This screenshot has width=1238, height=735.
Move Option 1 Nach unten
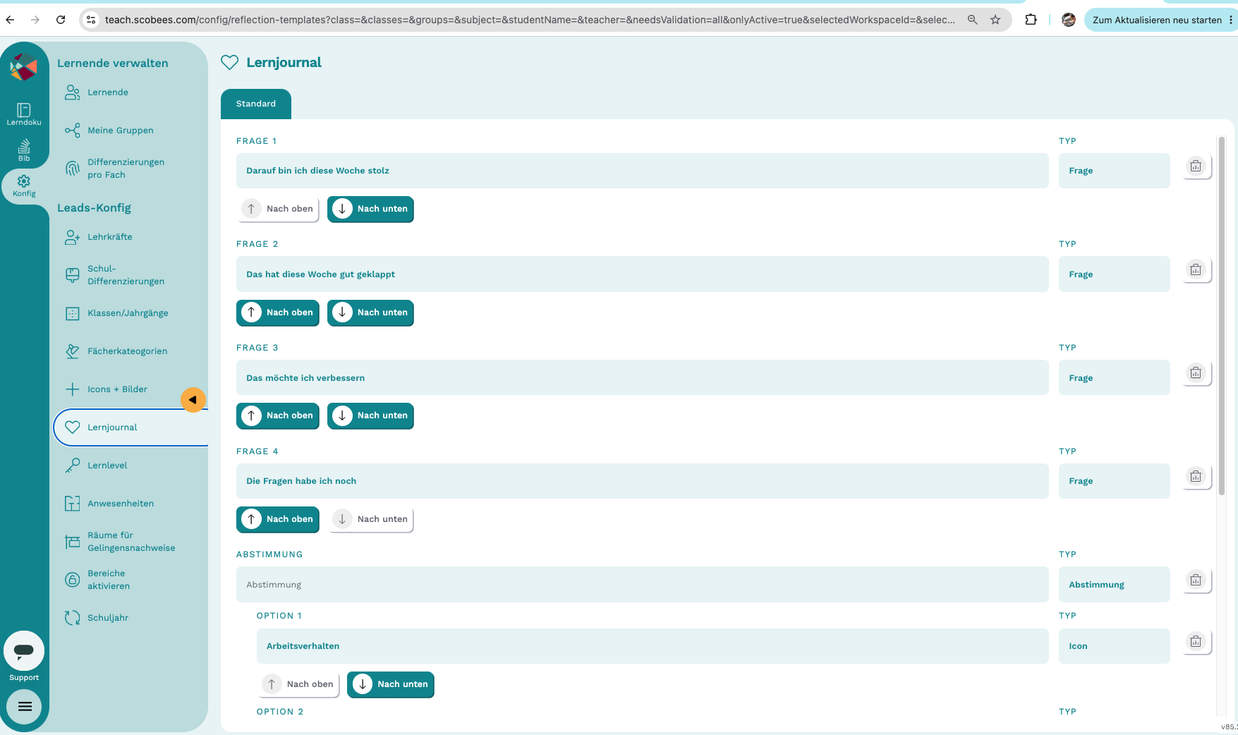[x=390, y=684]
